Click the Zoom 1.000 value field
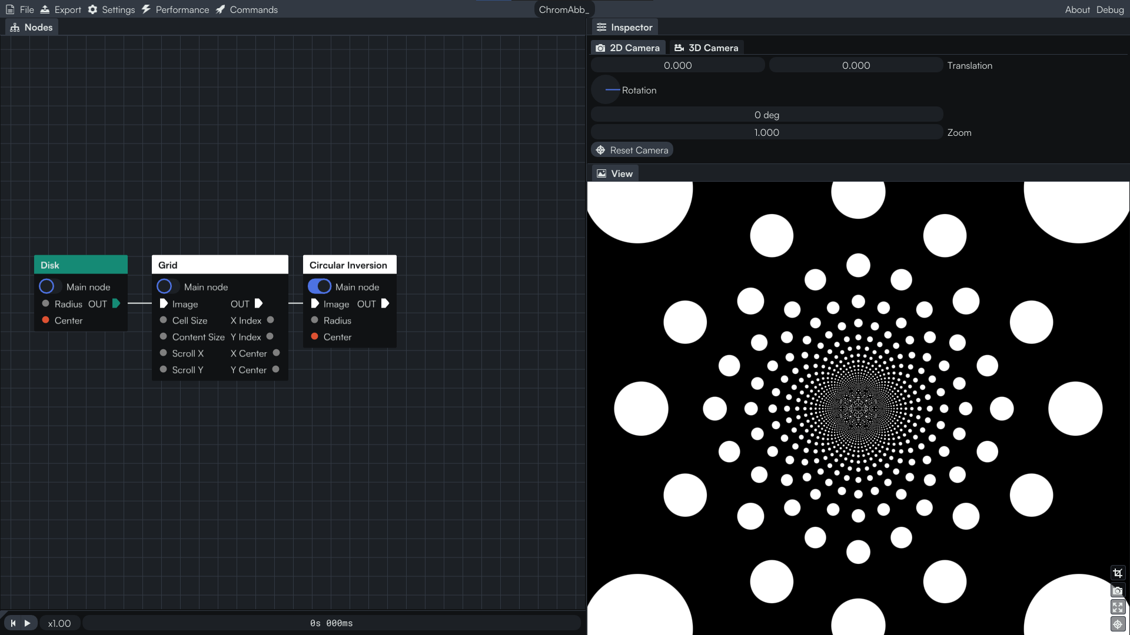 pyautogui.click(x=767, y=132)
